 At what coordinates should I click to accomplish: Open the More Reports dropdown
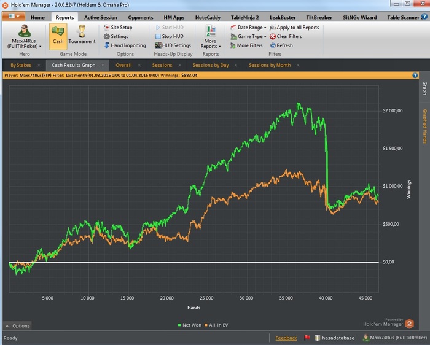click(x=211, y=37)
